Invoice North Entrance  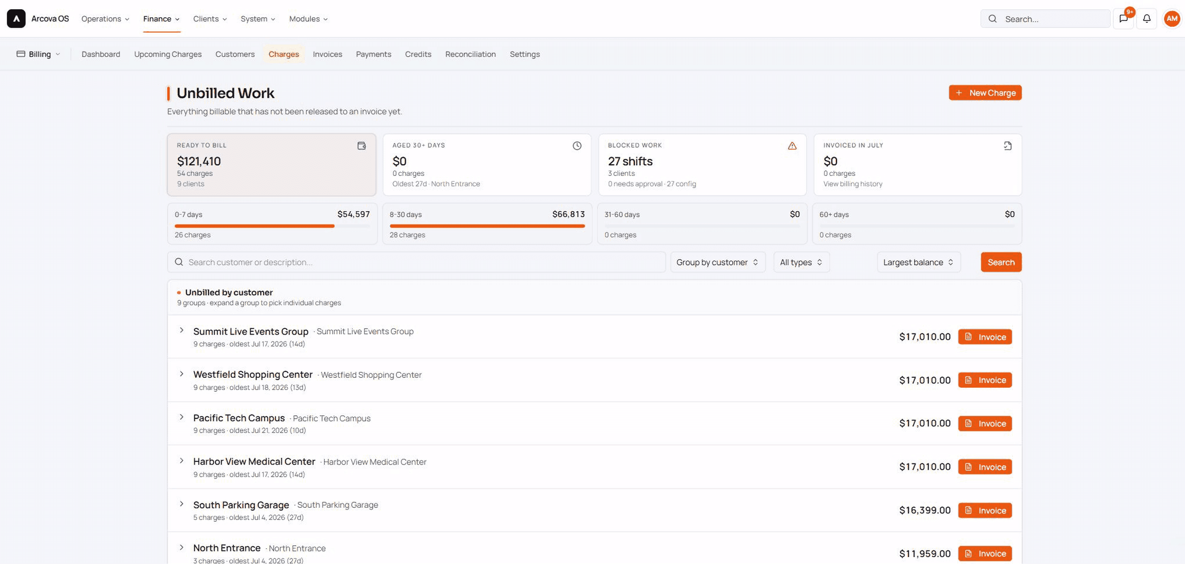(x=985, y=553)
